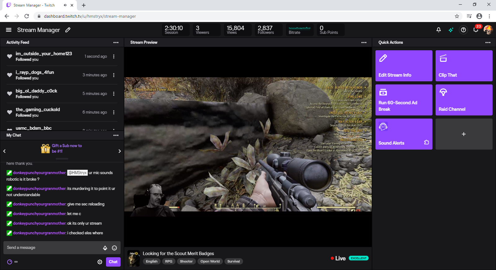Open chat settings gear
This screenshot has width=496, height=270.
pyautogui.click(x=100, y=262)
